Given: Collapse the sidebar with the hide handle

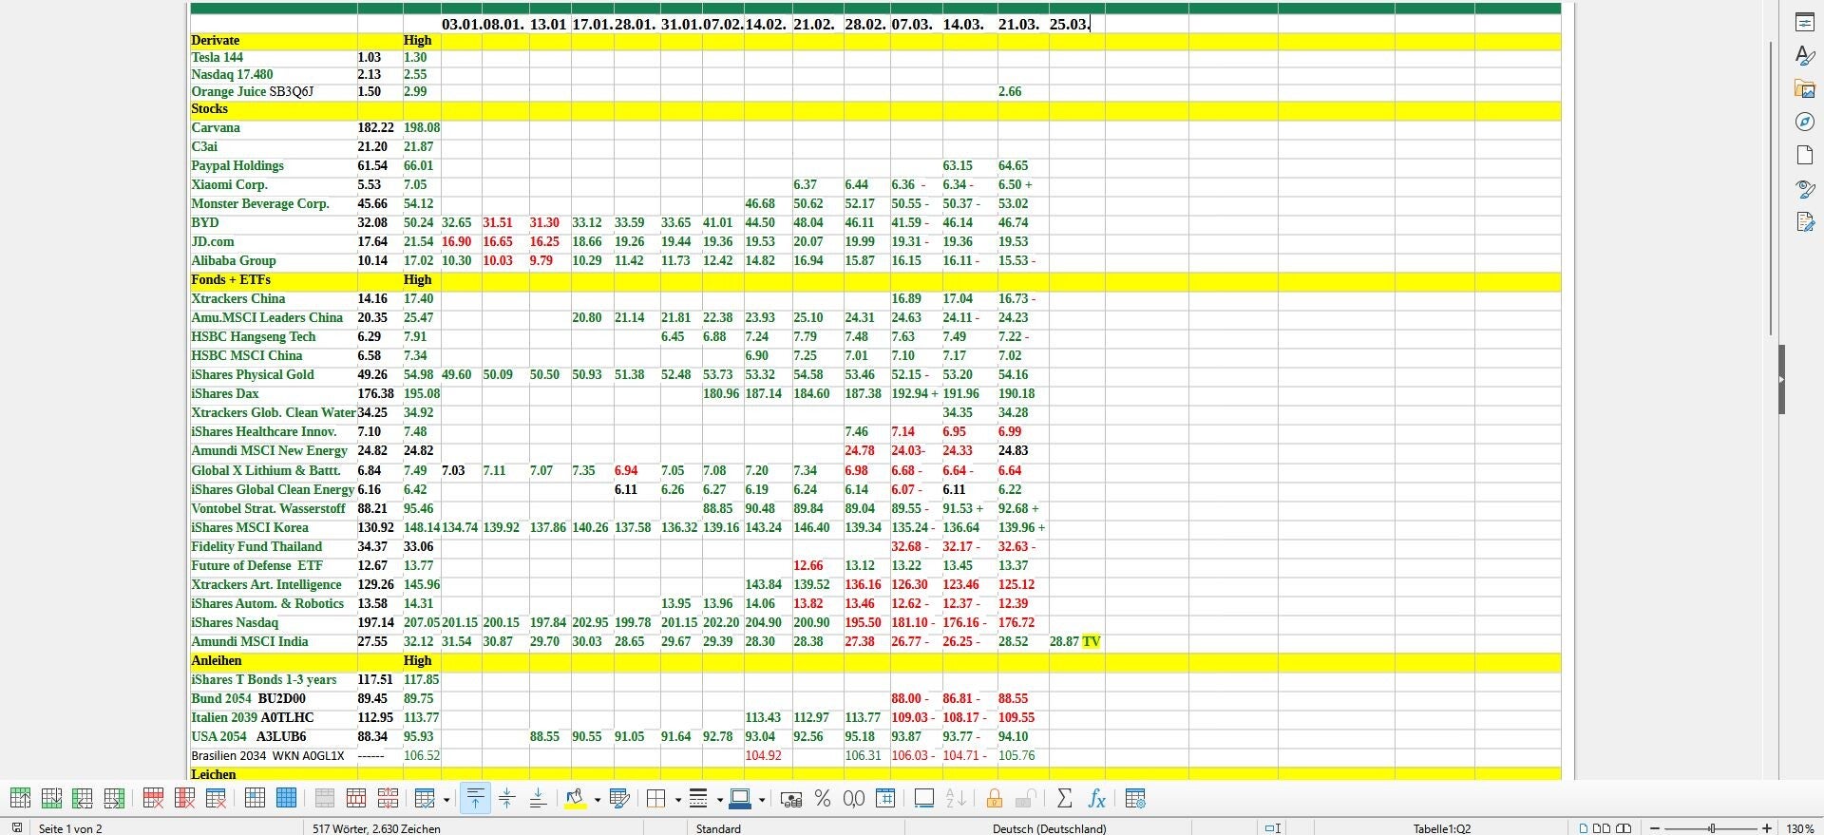Looking at the screenshot, I should (1781, 379).
